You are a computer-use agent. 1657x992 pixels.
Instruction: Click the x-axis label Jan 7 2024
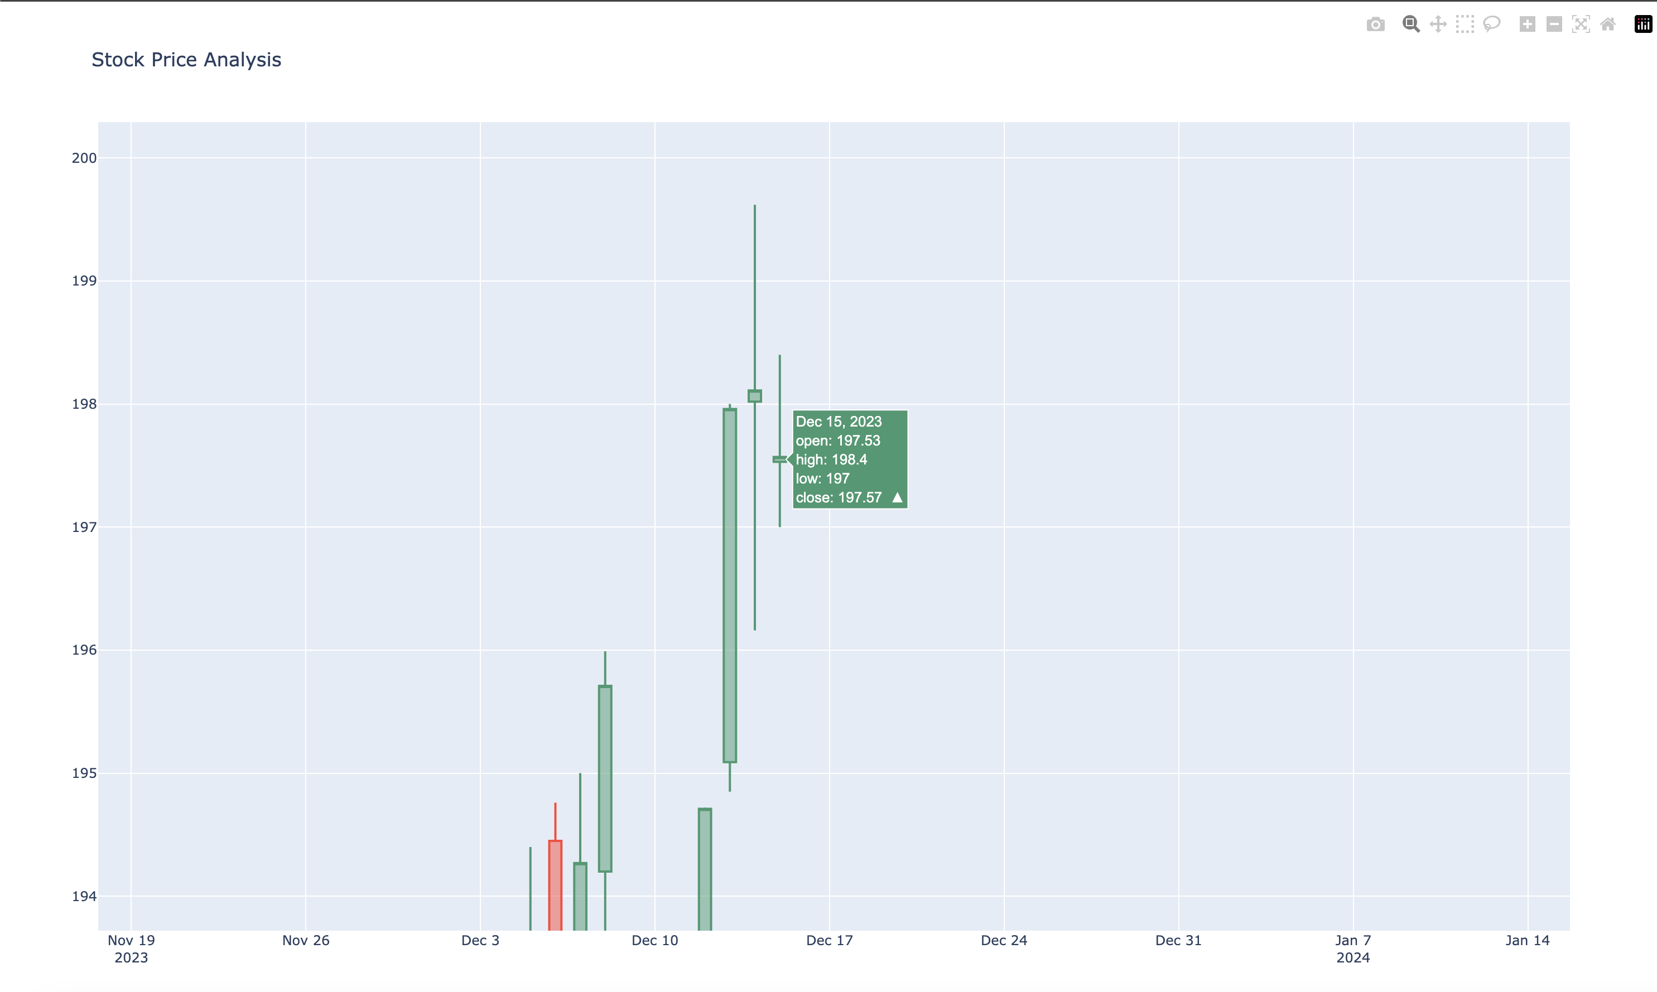[x=1353, y=949]
